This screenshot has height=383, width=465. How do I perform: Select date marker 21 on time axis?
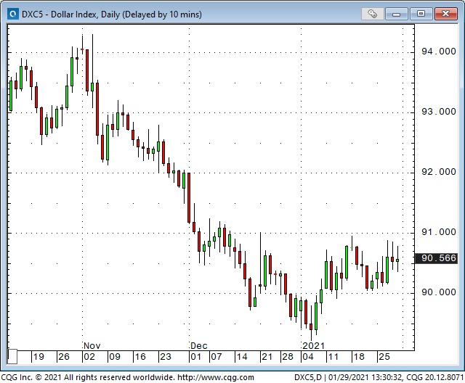point(267,357)
